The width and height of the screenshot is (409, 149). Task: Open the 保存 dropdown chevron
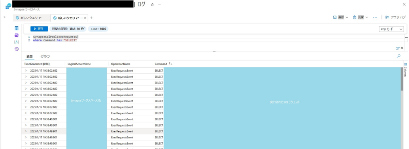point(347,17)
